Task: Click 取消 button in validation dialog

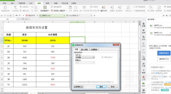Action: [x=113, y=87]
